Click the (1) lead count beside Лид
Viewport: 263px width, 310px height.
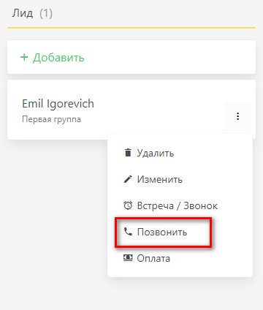46,13
